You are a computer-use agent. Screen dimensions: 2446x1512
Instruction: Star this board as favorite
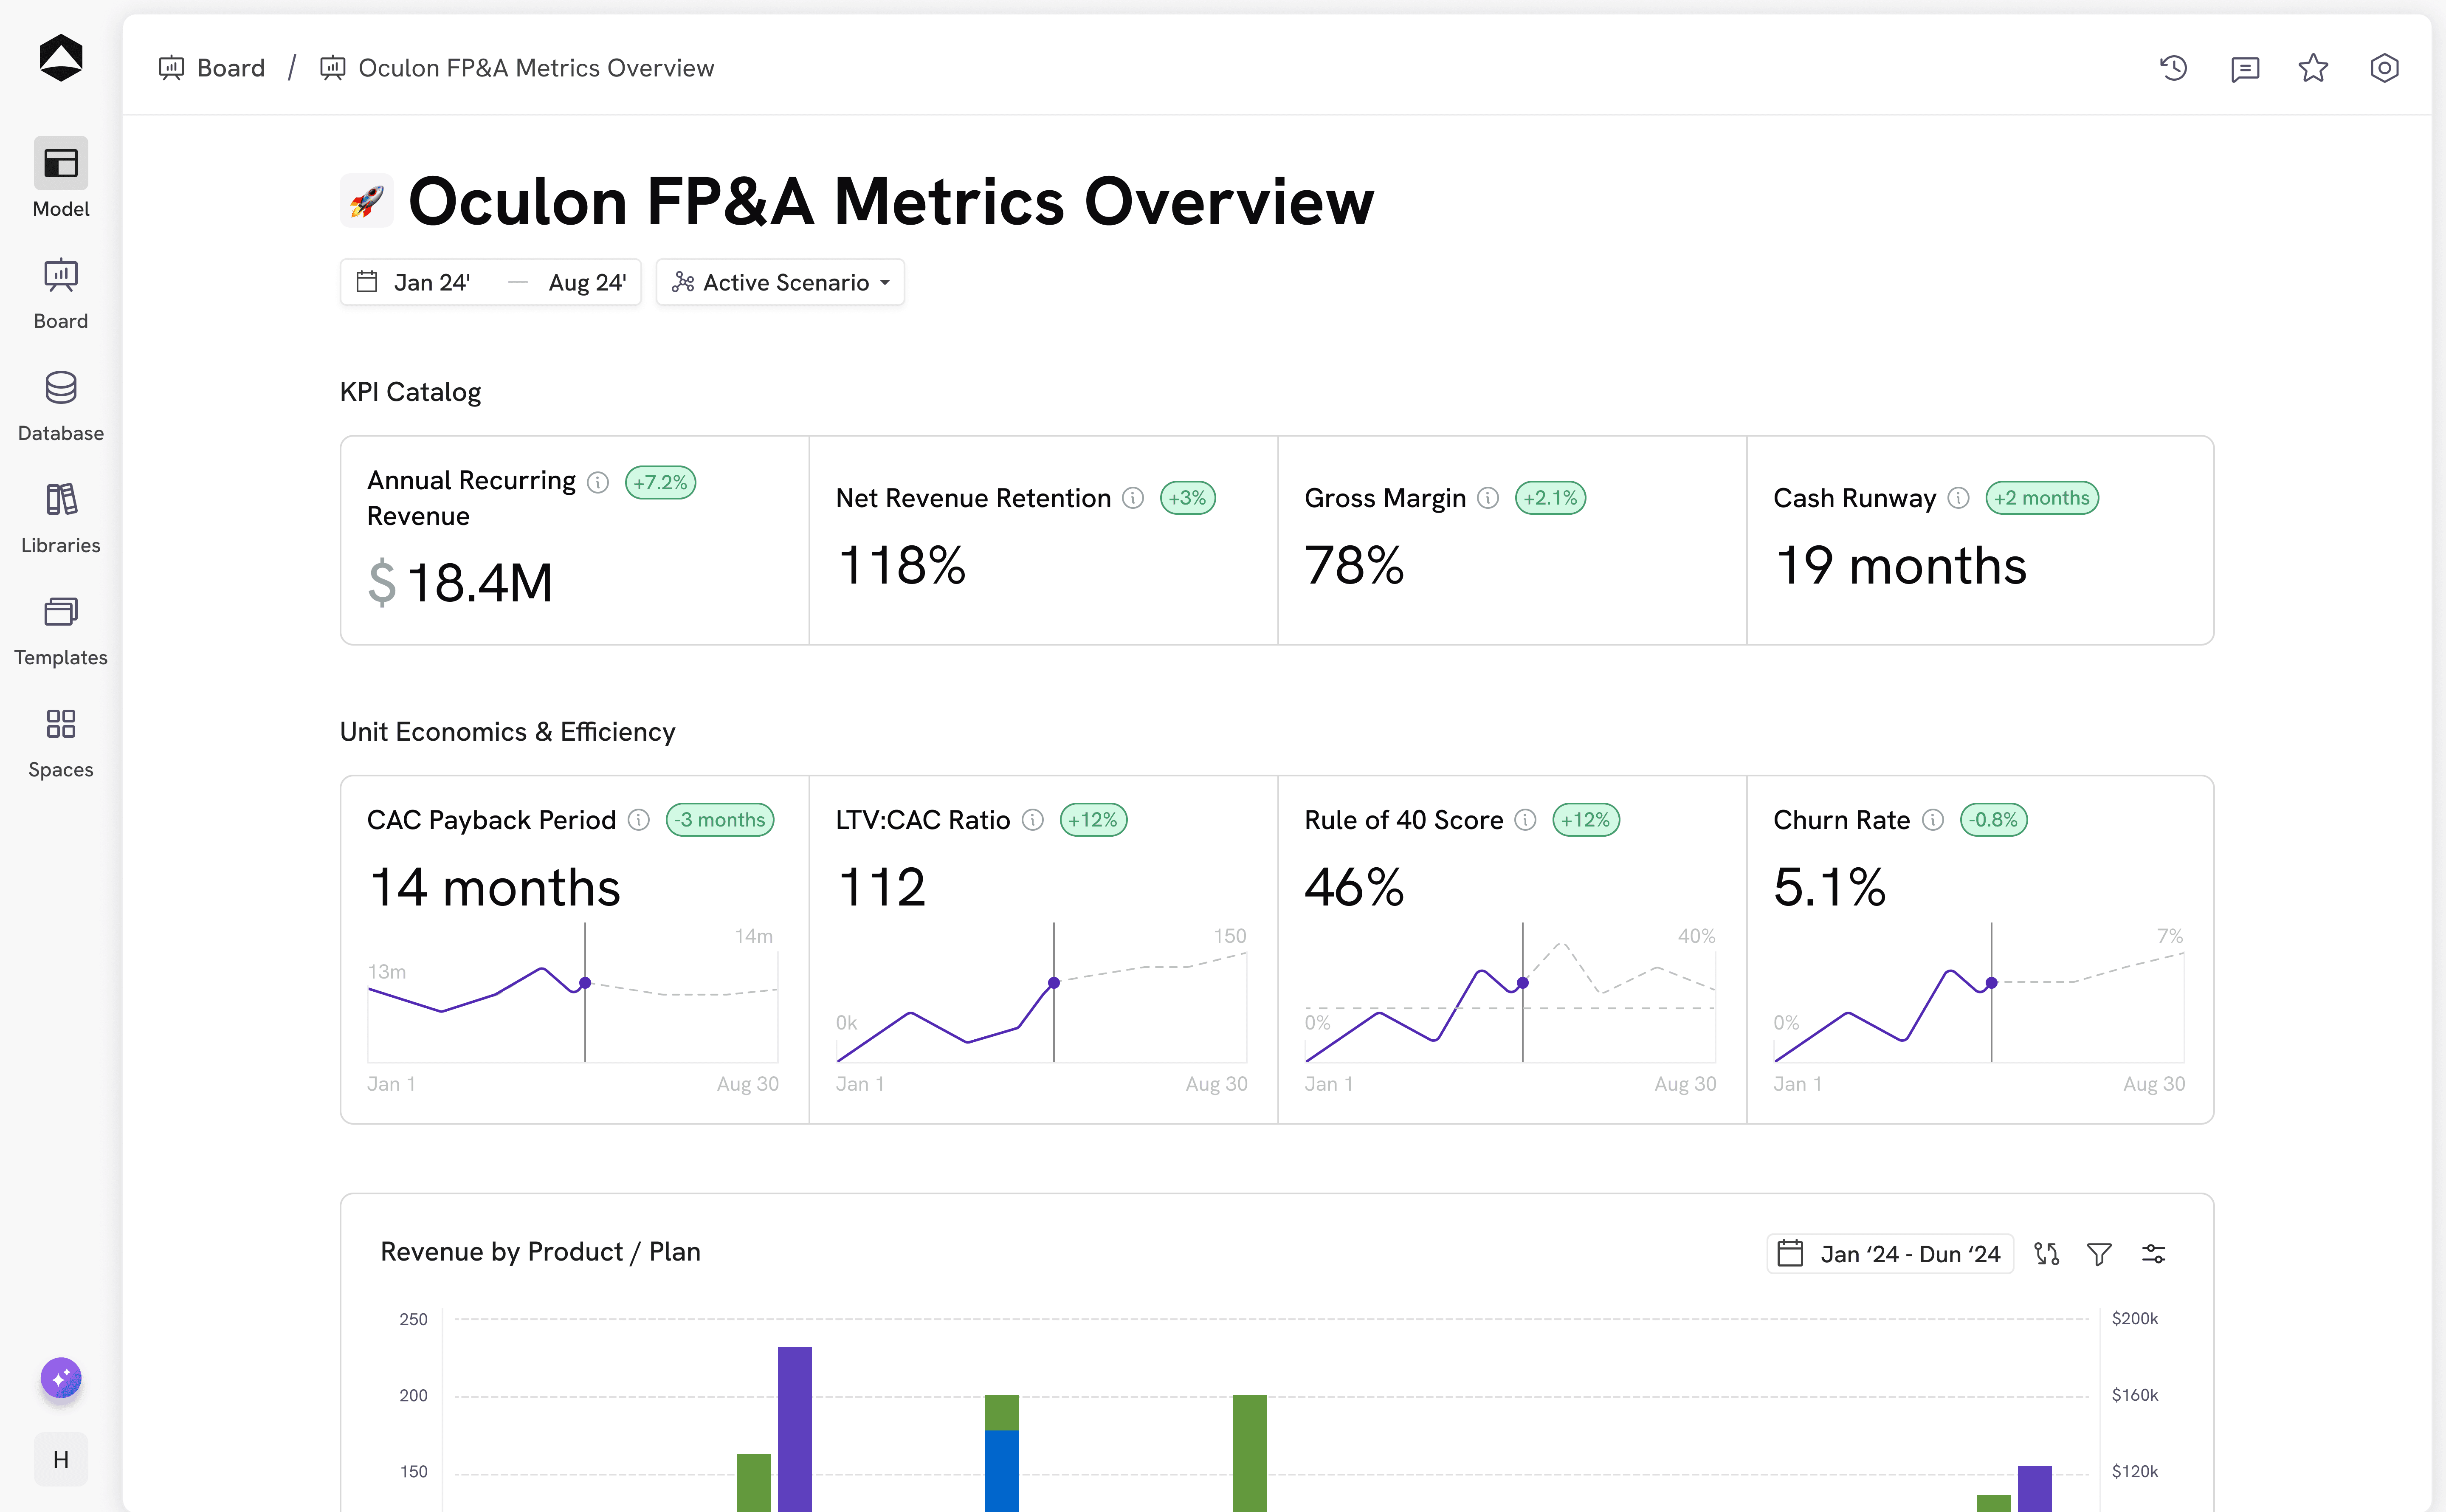pos(2313,68)
